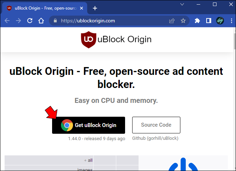Click the browser forward arrow

click(x=18, y=21)
